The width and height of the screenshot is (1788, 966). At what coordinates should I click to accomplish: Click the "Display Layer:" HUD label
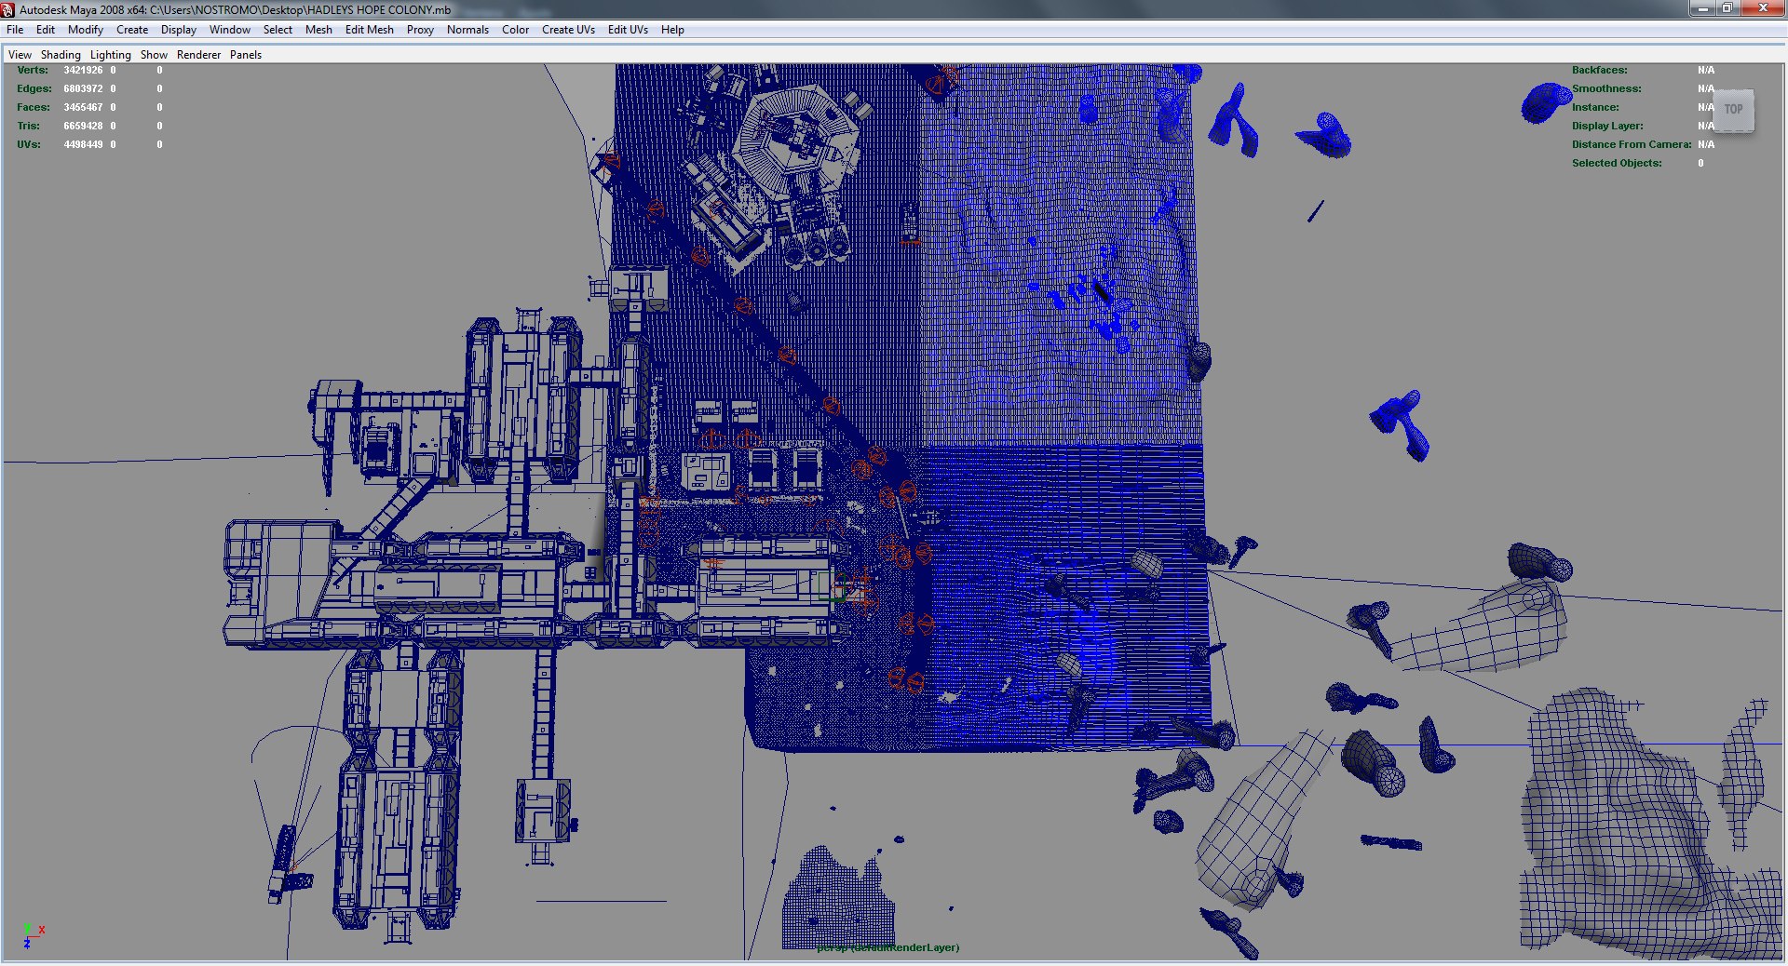click(x=1607, y=126)
